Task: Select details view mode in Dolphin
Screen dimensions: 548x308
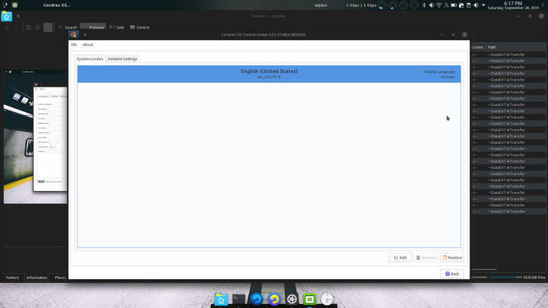Action: [48, 27]
